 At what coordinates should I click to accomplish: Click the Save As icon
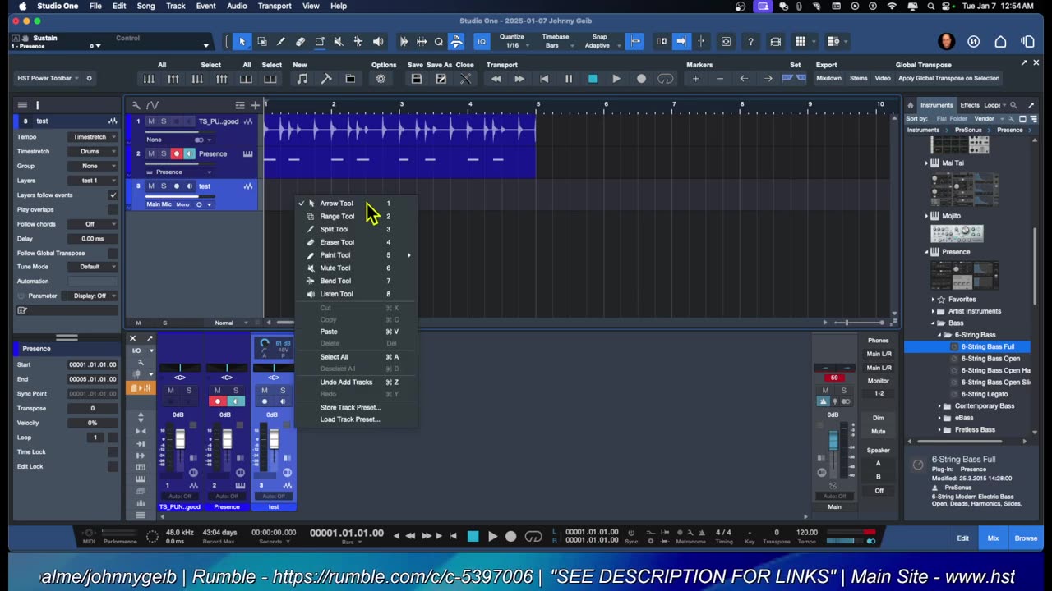coord(441,79)
